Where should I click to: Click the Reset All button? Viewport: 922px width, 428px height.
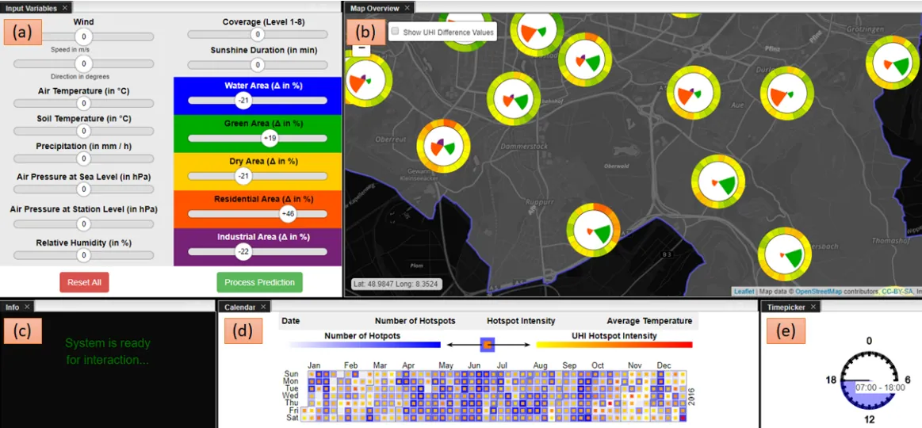(x=84, y=282)
